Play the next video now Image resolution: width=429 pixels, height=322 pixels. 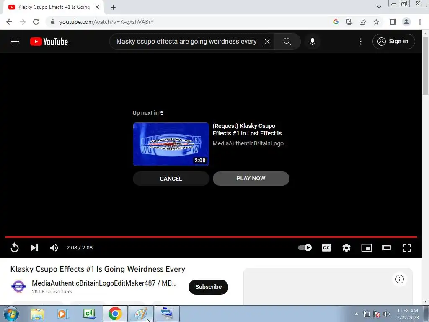[x=251, y=179]
